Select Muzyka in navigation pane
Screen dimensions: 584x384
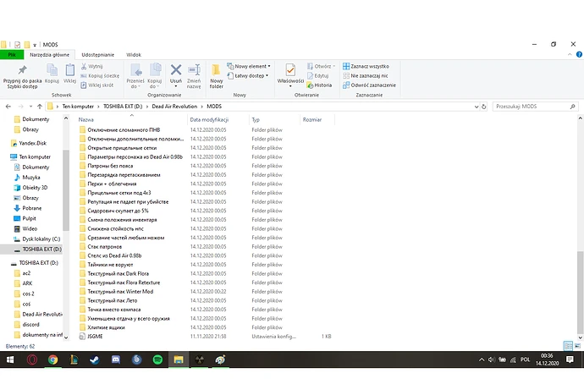pos(31,178)
